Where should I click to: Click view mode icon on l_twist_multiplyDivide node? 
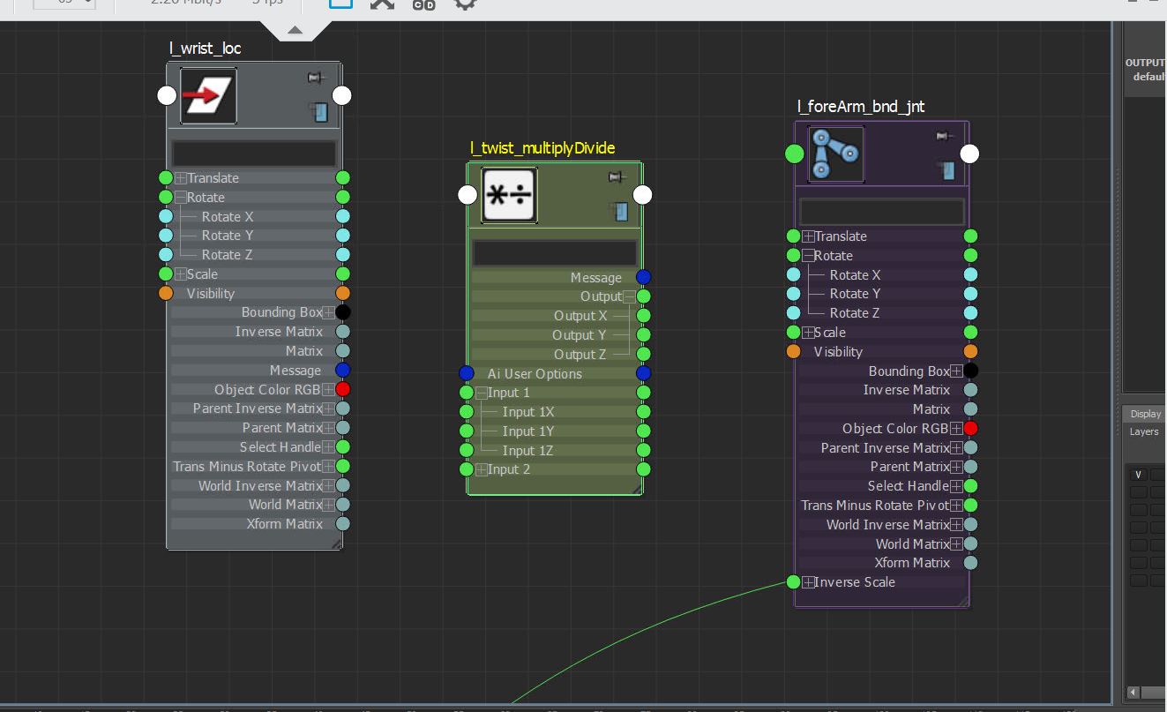point(620,212)
